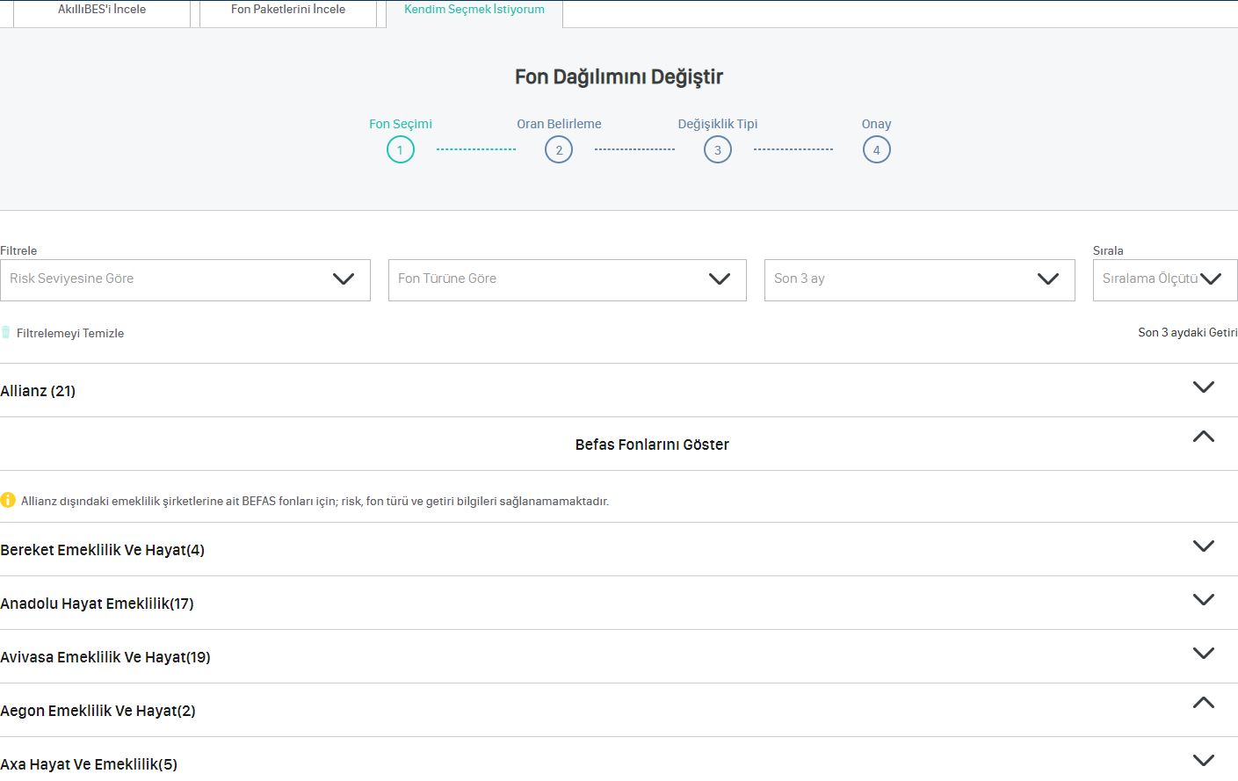The height and width of the screenshot is (781, 1238).
Task: Expand Axa Hayat Ve Emeklilik(5) chevron
Action: [1204, 760]
